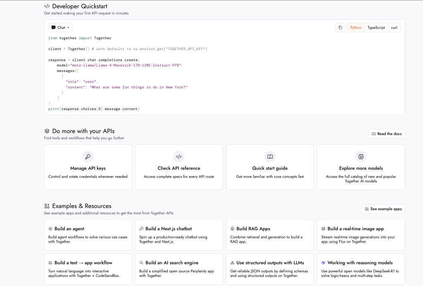Click the 'from together import Together' line
This screenshot has height=286, width=423.
(80, 38)
